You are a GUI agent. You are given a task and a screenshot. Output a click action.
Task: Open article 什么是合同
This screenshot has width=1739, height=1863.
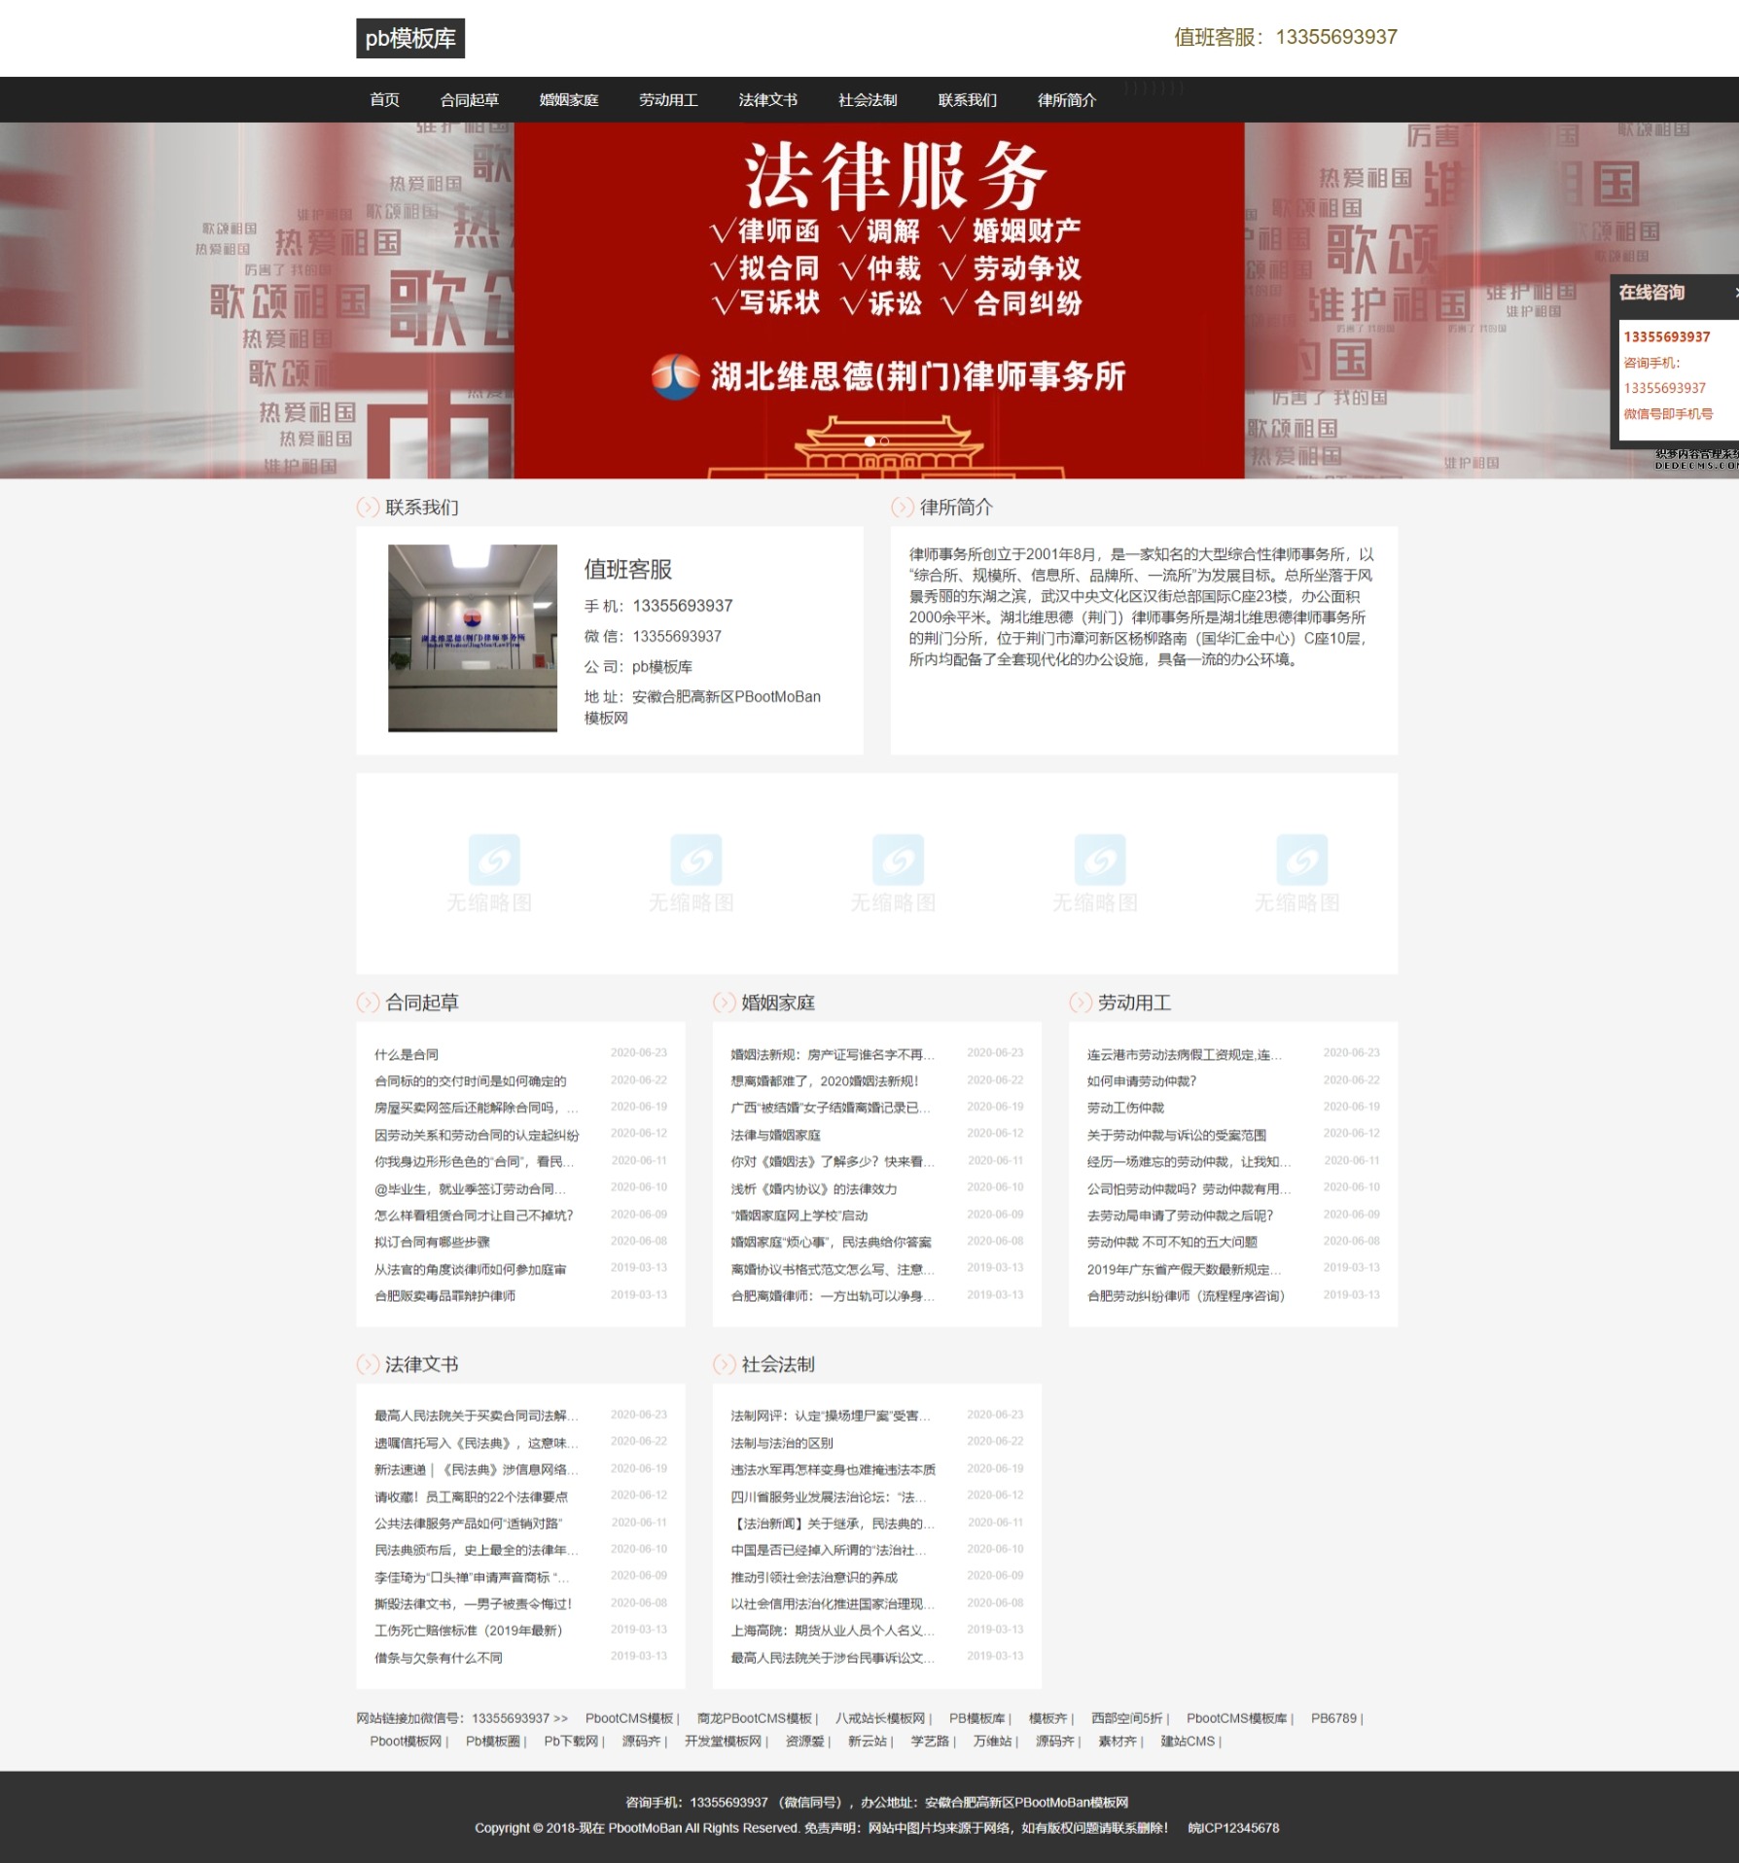point(407,1054)
